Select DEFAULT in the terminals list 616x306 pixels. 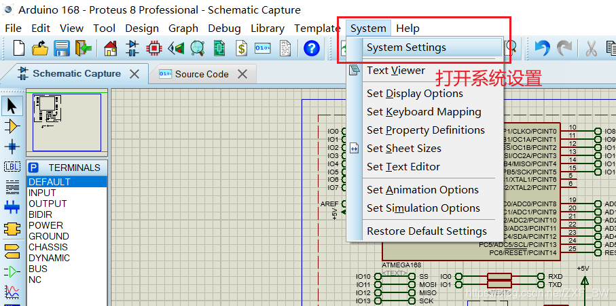coord(67,182)
